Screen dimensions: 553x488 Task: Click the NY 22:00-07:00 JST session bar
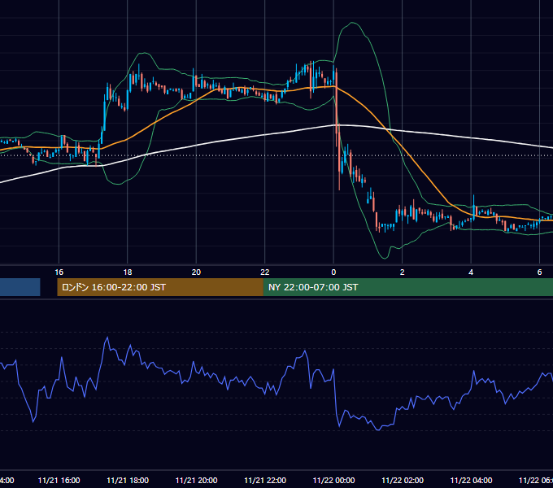[x=408, y=287]
